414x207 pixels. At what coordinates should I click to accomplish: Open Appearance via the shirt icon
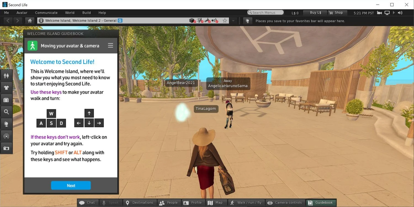click(x=6, y=88)
